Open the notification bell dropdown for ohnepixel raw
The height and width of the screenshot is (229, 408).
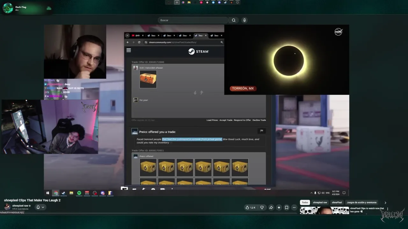click(x=40, y=207)
